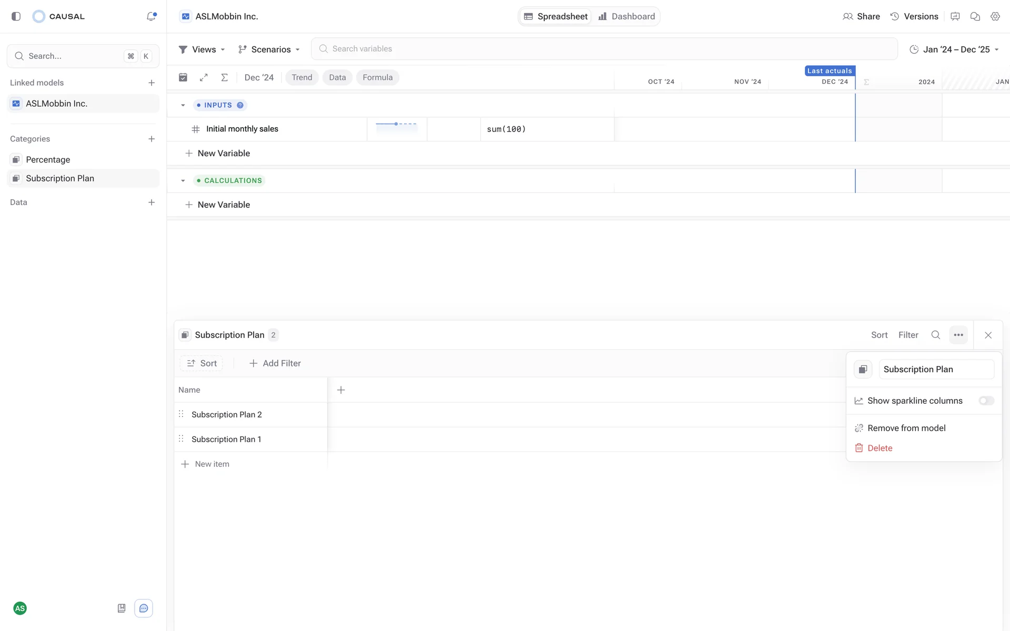The width and height of the screenshot is (1010, 631).
Task: Open the comments chat bubbles icon
Action: point(975,16)
